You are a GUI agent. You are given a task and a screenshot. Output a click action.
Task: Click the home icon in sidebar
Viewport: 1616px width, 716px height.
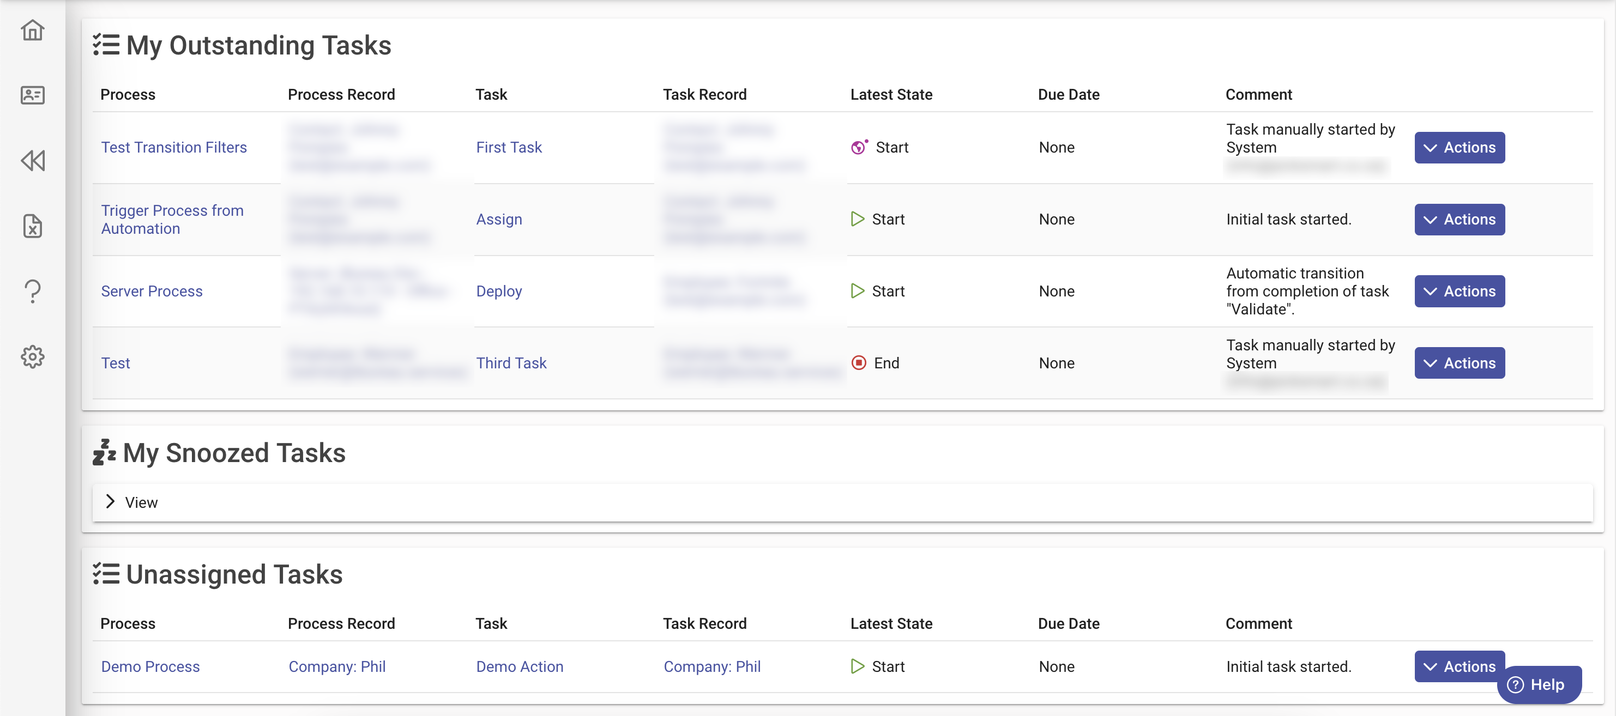[x=33, y=30]
